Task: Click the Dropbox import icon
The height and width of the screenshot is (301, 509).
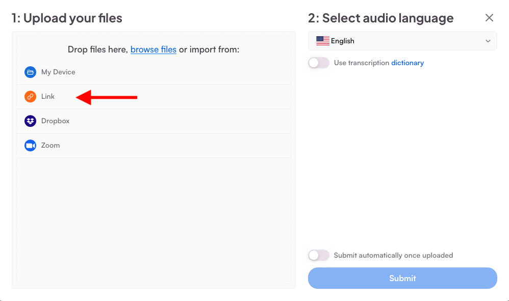Action: (x=30, y=121)
